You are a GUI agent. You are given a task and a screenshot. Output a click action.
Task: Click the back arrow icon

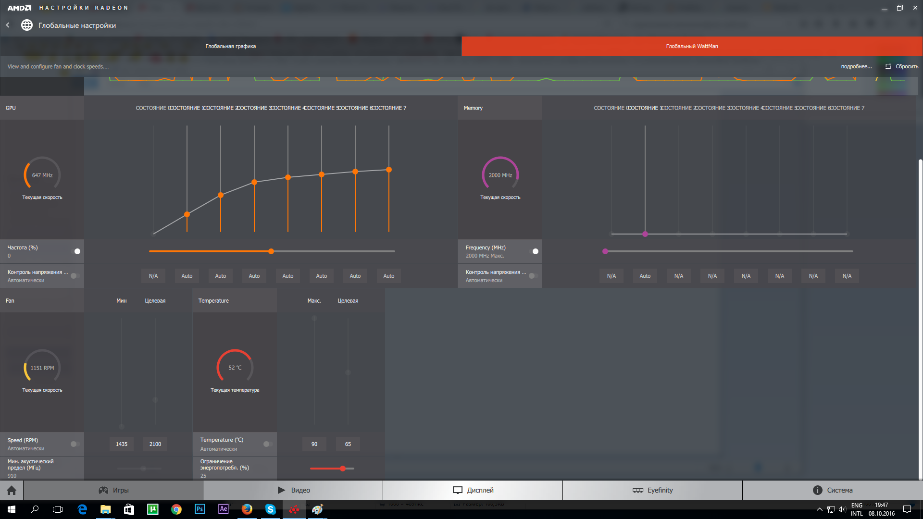coord(8,25)
